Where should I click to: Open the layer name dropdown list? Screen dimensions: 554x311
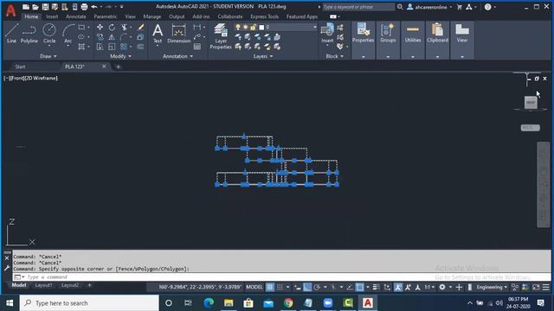pos(315,27)
